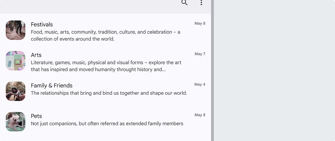The image size is (335, 141).
Task: Open the Festivals topic title
Action: pyautogui.click(x=42, y=24)
